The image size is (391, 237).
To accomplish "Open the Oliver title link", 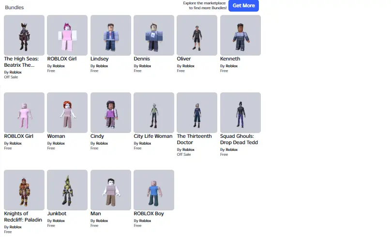I will point(184,59).
